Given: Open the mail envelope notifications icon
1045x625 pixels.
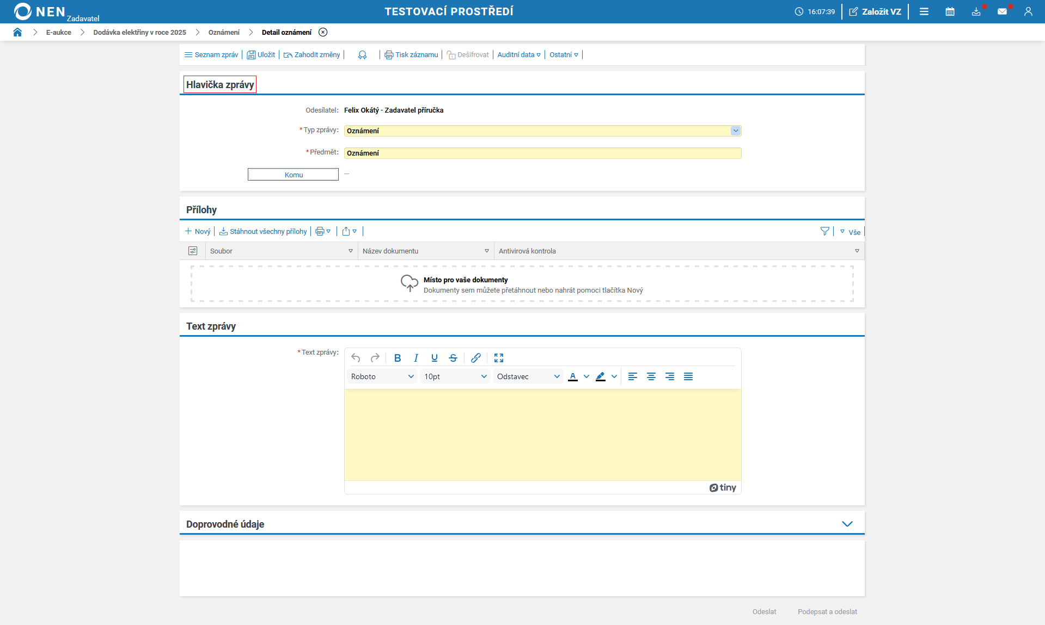Looking at the screenshot, I should coord(1002,11).
